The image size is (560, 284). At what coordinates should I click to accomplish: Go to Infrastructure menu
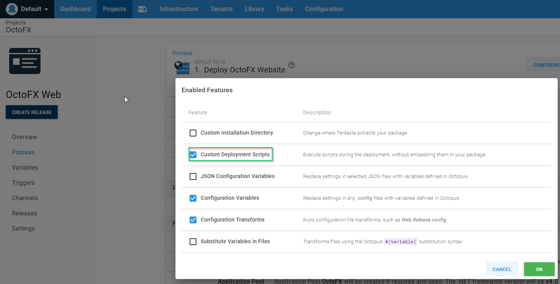(179, 9)
